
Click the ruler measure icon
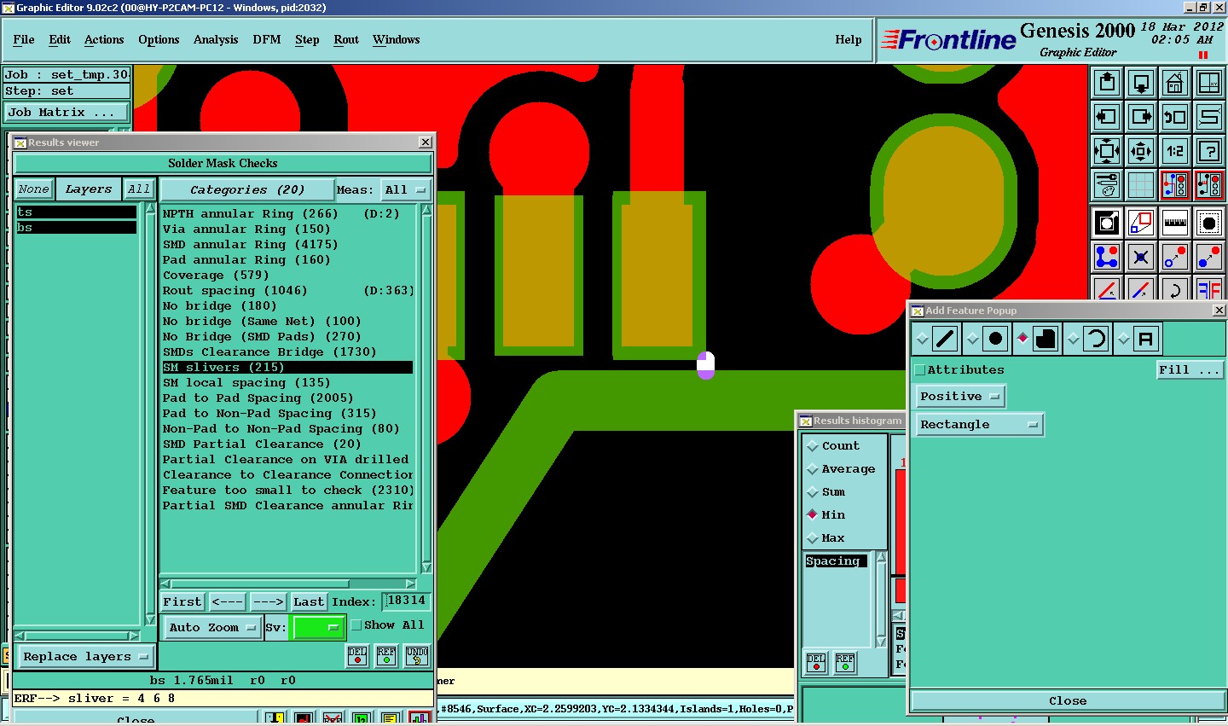click(x=1175, y=224)
